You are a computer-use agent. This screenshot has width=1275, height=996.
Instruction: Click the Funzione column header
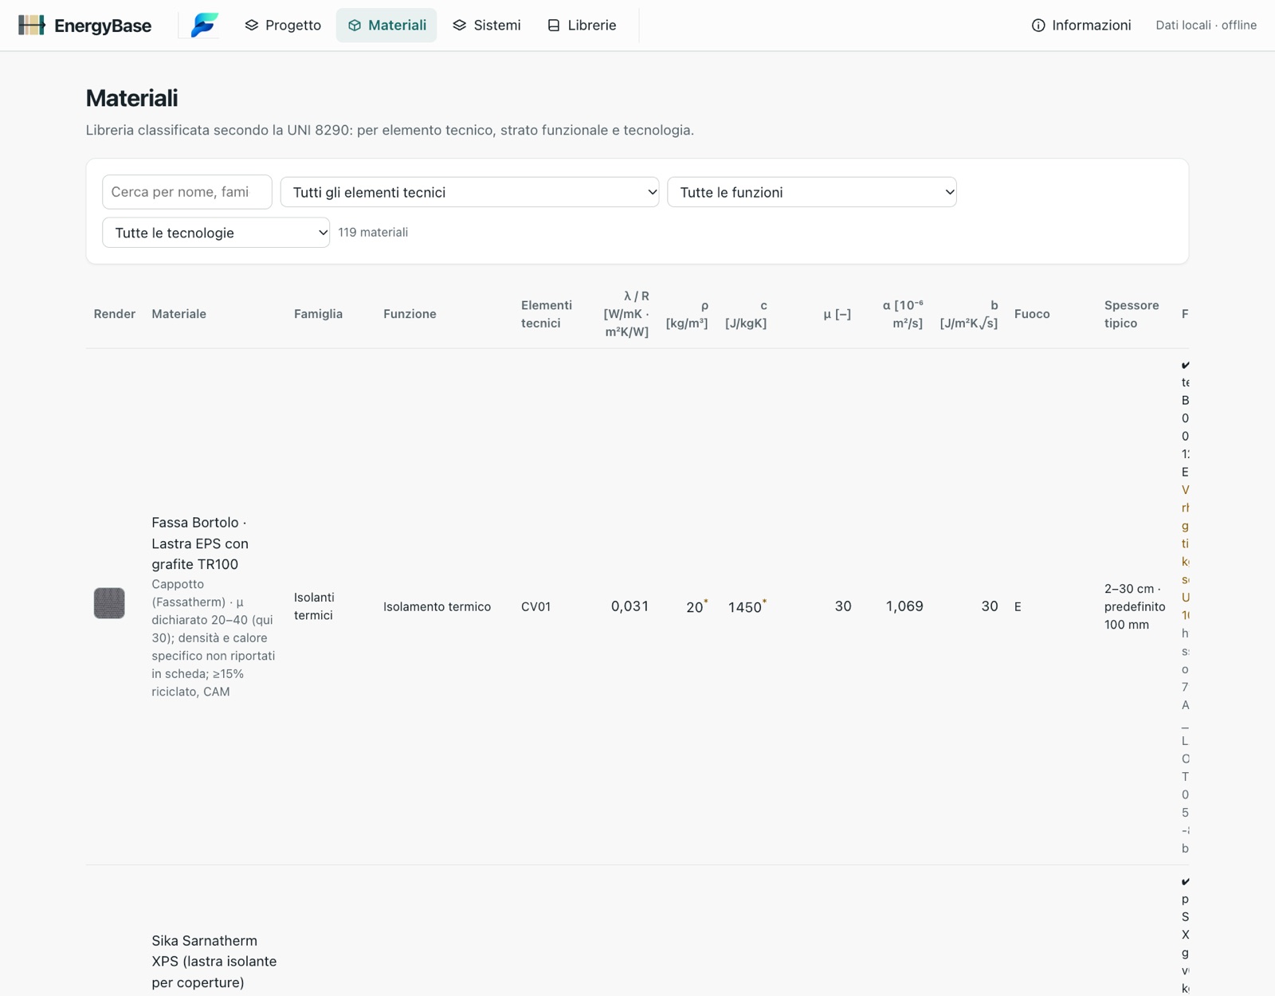pyautogui.click(x=410, y=314)
